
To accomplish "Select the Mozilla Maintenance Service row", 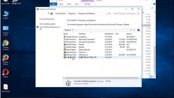I will point(102,47).
